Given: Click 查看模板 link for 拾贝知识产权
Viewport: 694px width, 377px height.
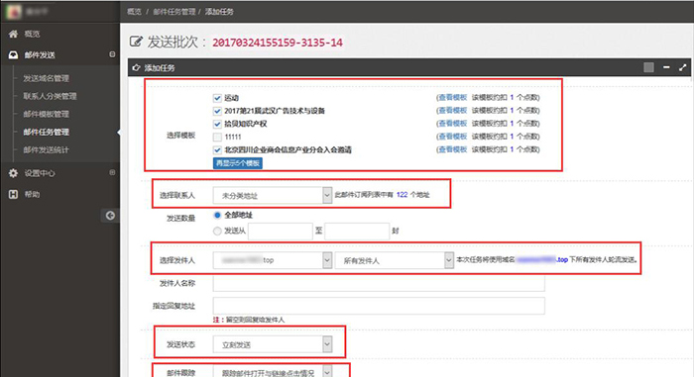Looking at the screenshot, I should click(452, 124).
